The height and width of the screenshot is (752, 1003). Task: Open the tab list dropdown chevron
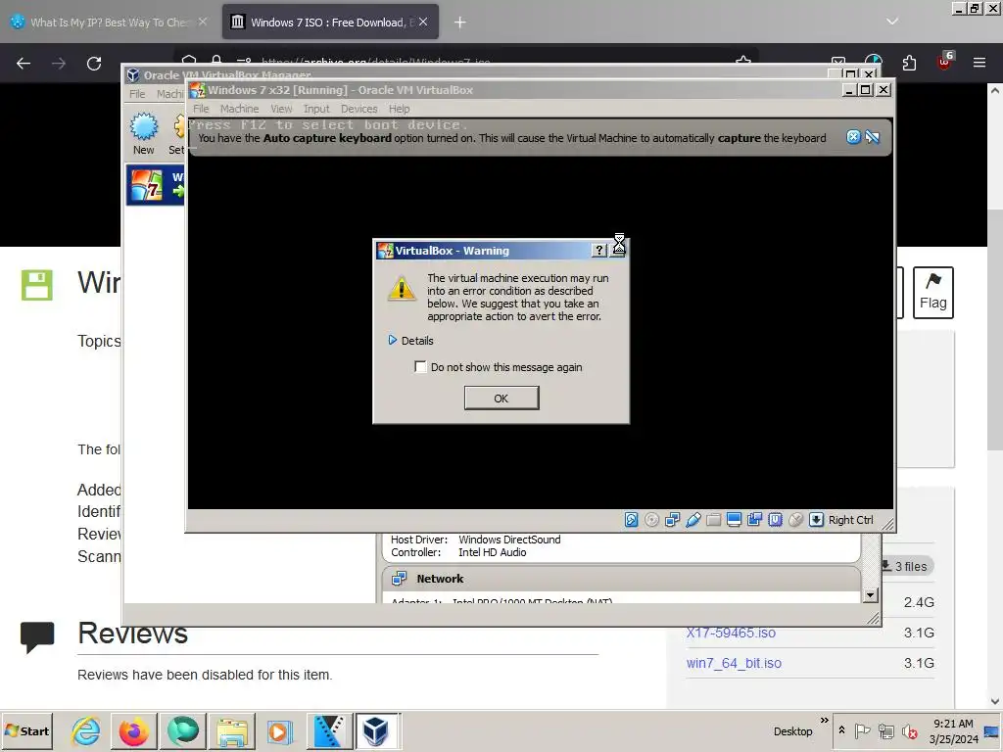coord(892,22)
